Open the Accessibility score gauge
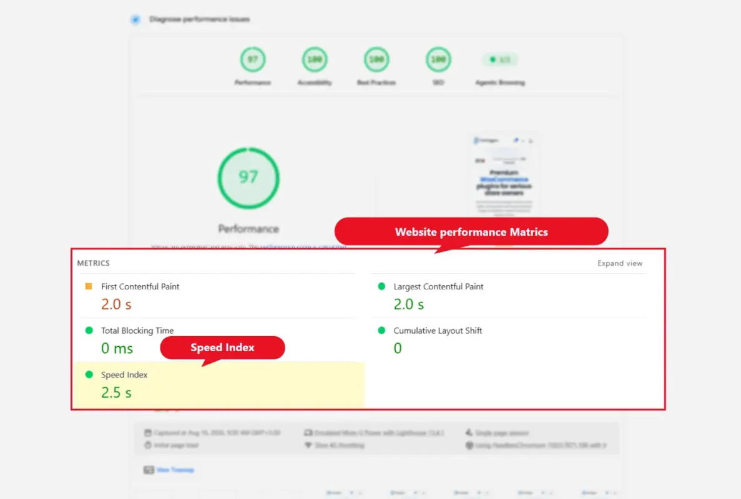Image resolution: width=741 pixels, height=499 pixels. [x=315, y=59]
